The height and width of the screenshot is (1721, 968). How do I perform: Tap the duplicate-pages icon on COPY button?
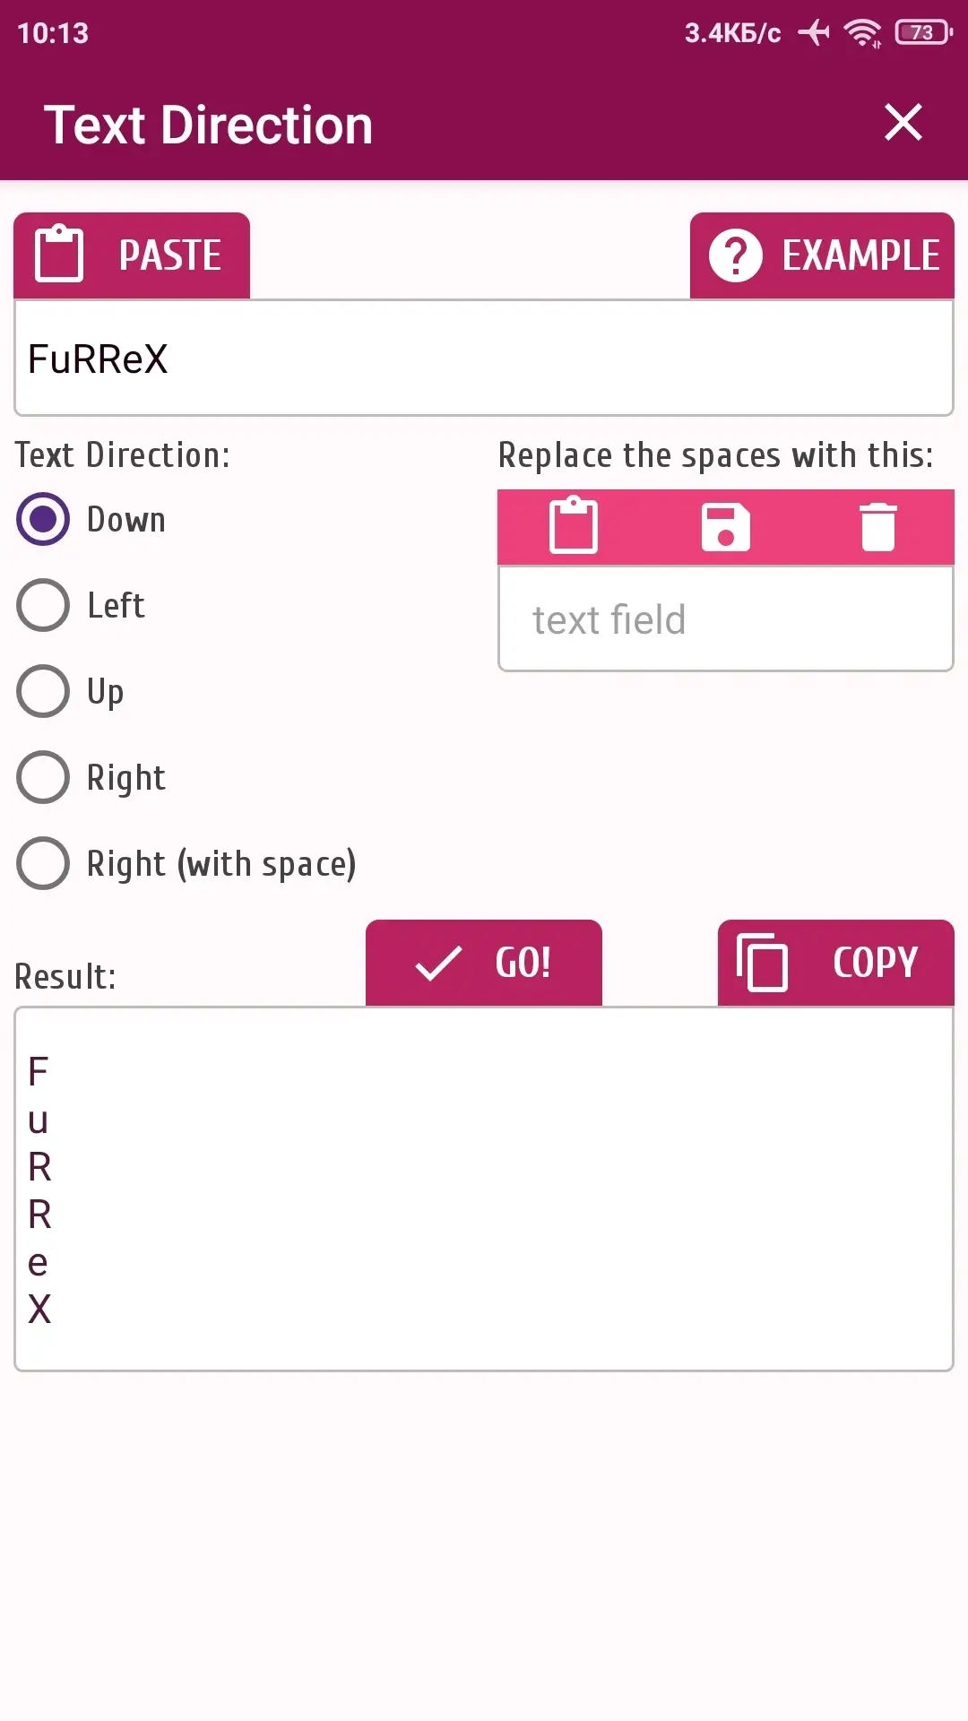click(x=762, y=963)
